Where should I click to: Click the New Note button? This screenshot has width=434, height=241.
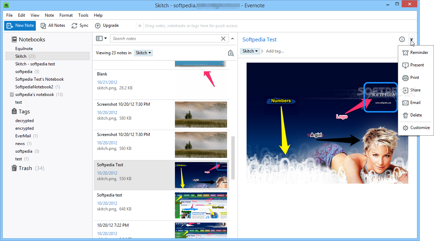20,25
